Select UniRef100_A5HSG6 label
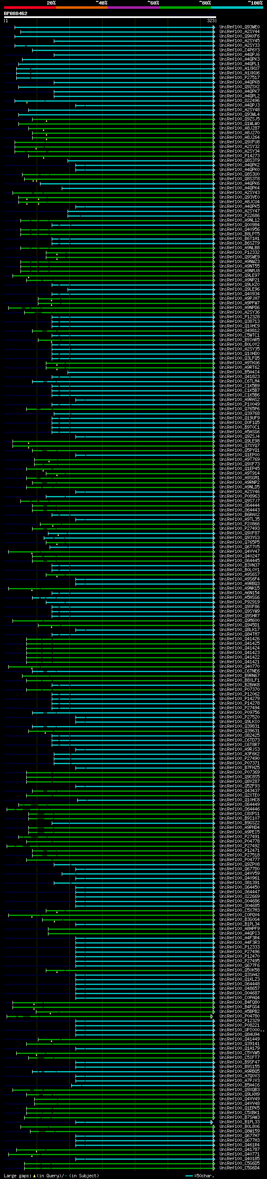This screenshot has width=267, height=1179. point(239,598)
